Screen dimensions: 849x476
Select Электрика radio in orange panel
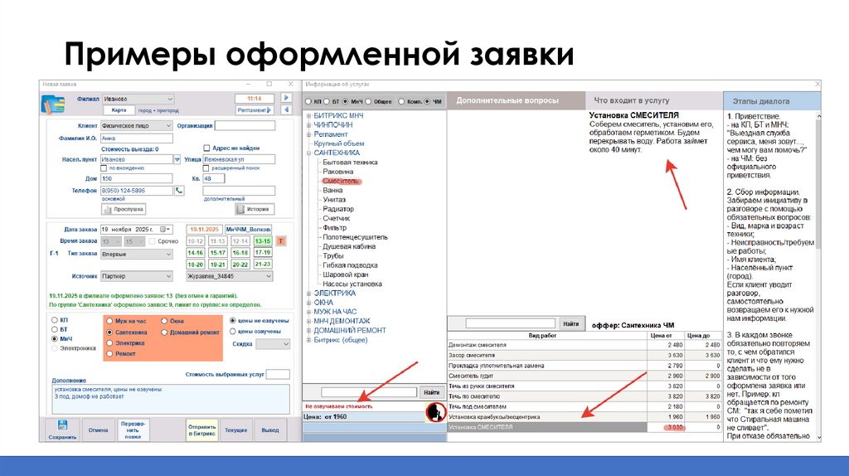click(109, 342)
